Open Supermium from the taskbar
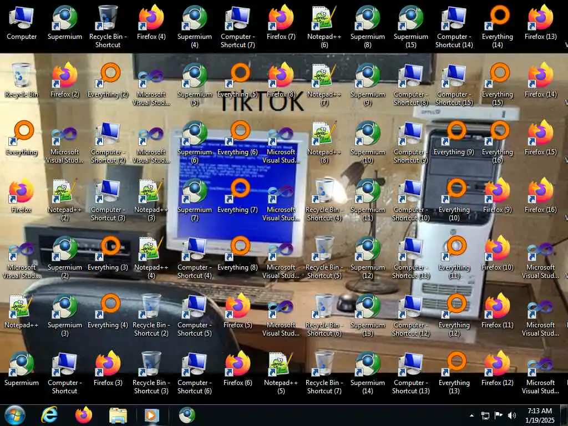568x426 pixels. pyautogui.click(x=187, y=415)
